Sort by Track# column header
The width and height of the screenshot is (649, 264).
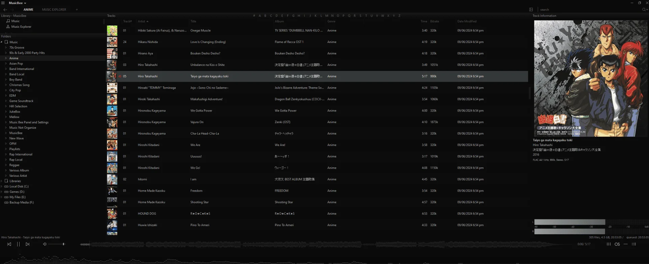click(127, 21)
